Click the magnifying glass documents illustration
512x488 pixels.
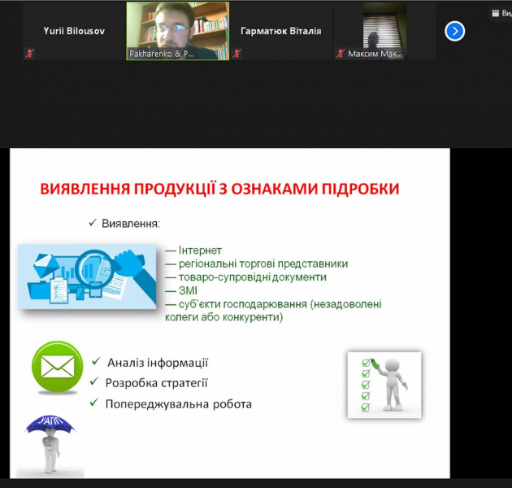click(x=87, y=277)
